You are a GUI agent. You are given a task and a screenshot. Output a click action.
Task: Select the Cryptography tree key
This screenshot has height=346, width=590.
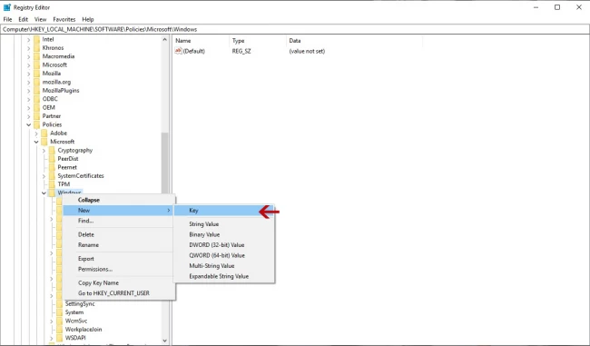pyautogui.click(x=74, y=150)
